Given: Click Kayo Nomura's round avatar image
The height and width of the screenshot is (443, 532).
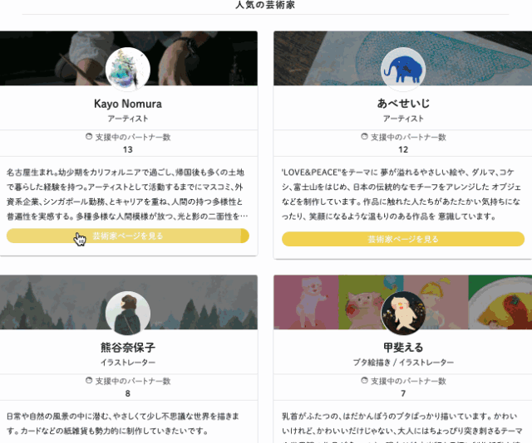Looking at the screenshot, I should [x=128, y=70].
